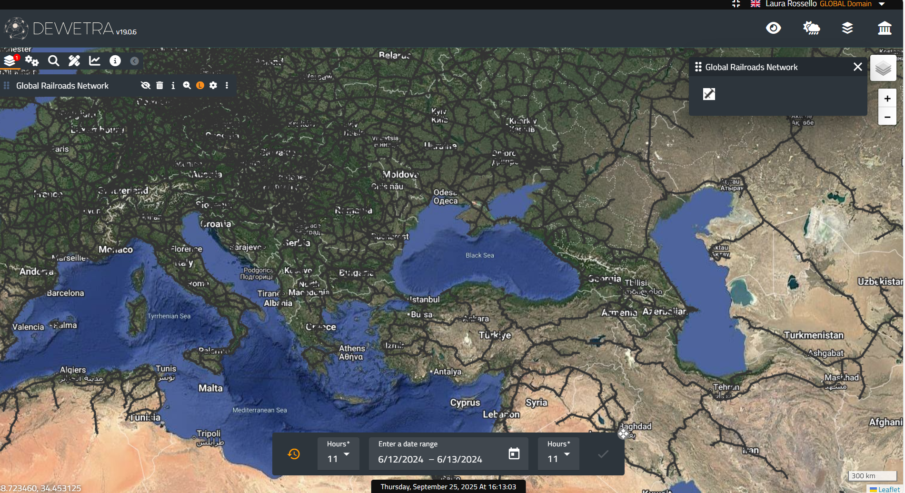Toggle the observations eye icon in header
Image resolution: width=905 pixels, height=493 pixels.
click(x=773, y=28)
